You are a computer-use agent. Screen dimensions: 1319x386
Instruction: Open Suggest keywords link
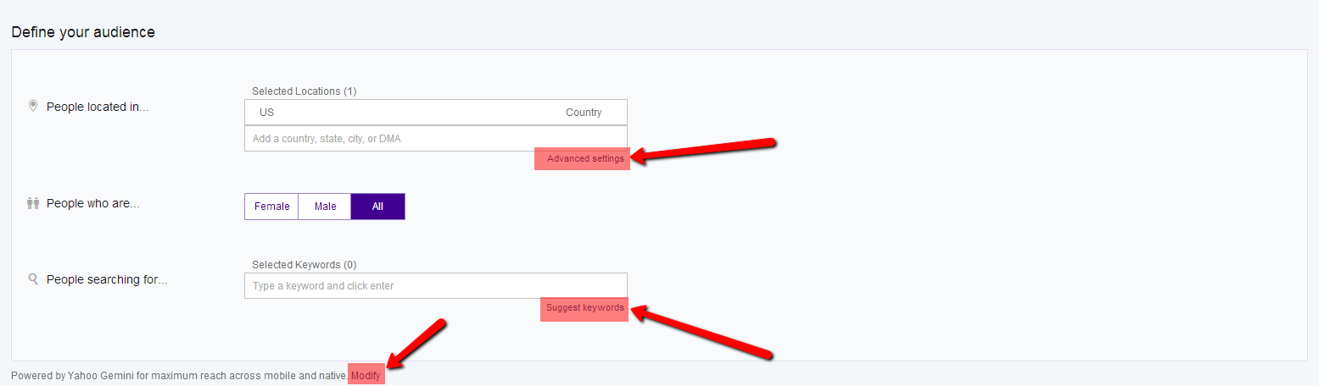coord(585,308)
